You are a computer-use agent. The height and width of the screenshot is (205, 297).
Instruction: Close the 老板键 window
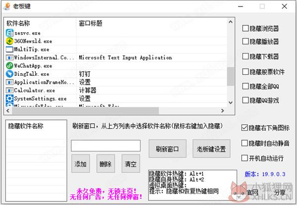tap(284, 6)
